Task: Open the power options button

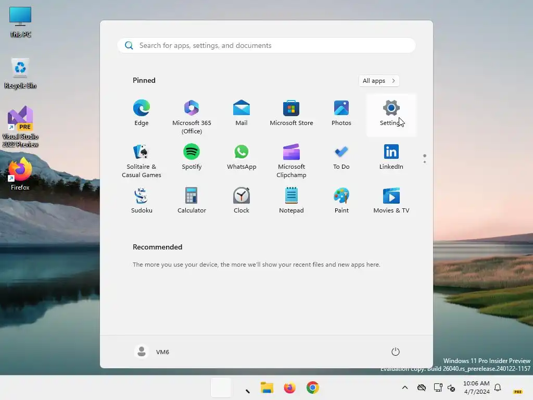Action: pyautogui.click(x=396, y=352)
